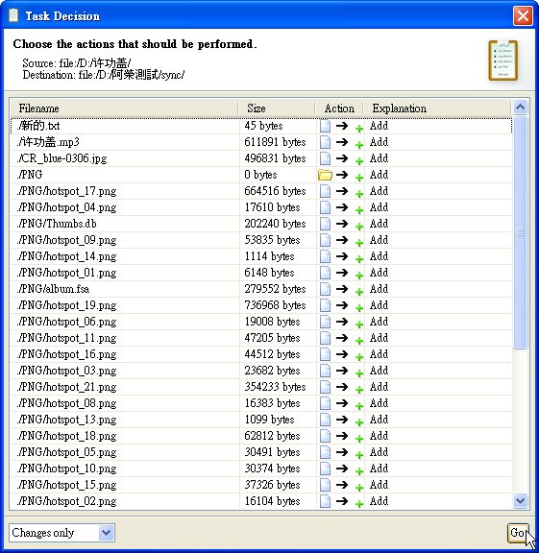539x553 pixels.
Task: Click the Action column header
Action: click(339, 108)
